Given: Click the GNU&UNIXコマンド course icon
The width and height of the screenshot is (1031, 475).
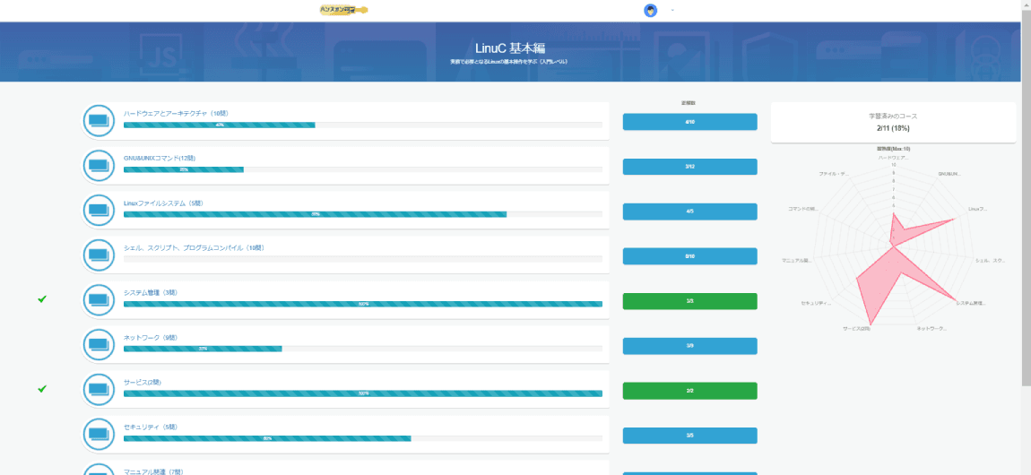Looking at the screenshot, I should click(99, 166).
